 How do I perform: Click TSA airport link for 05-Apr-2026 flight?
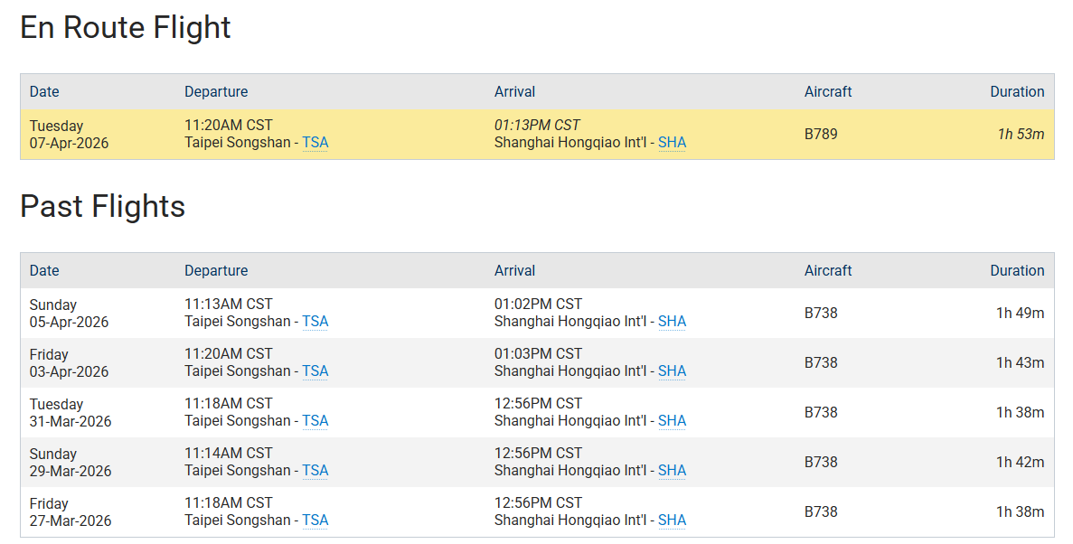click(x=315, y=322)
